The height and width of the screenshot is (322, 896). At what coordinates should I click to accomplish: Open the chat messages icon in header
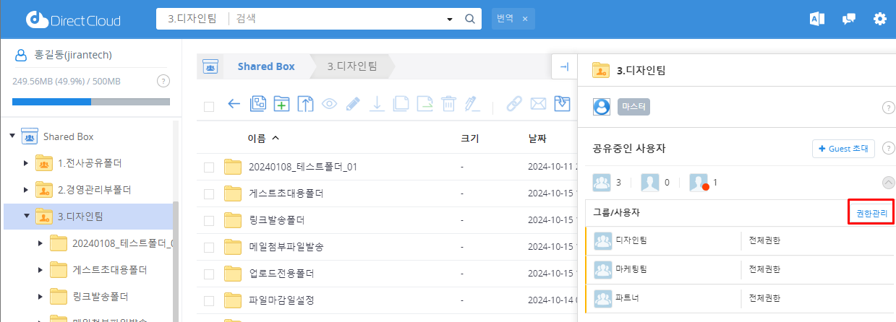pos(849,19)
